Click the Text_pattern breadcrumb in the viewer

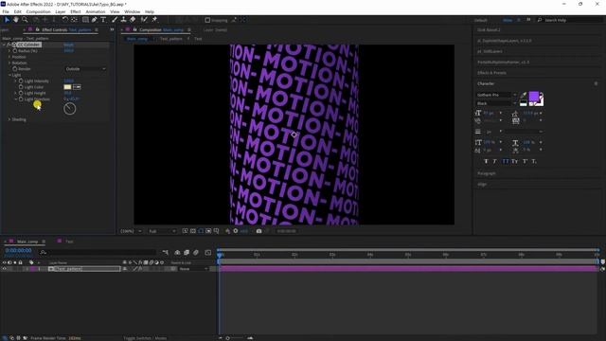[x=170, y=39]
